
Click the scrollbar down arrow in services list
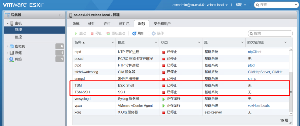(x=291, y=114)
